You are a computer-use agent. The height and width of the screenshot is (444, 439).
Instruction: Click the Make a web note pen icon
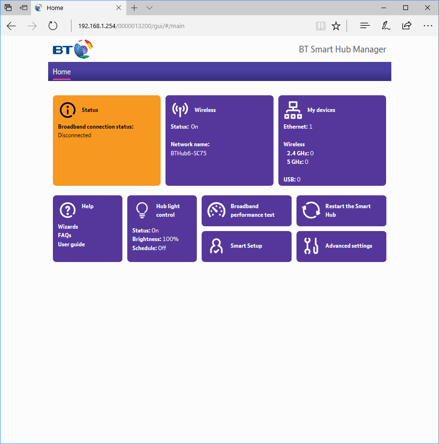tap(386, 26)
